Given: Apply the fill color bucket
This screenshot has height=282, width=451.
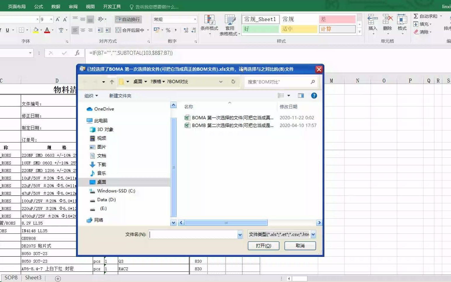Looking at the screenshot, I should click(36, 30).
